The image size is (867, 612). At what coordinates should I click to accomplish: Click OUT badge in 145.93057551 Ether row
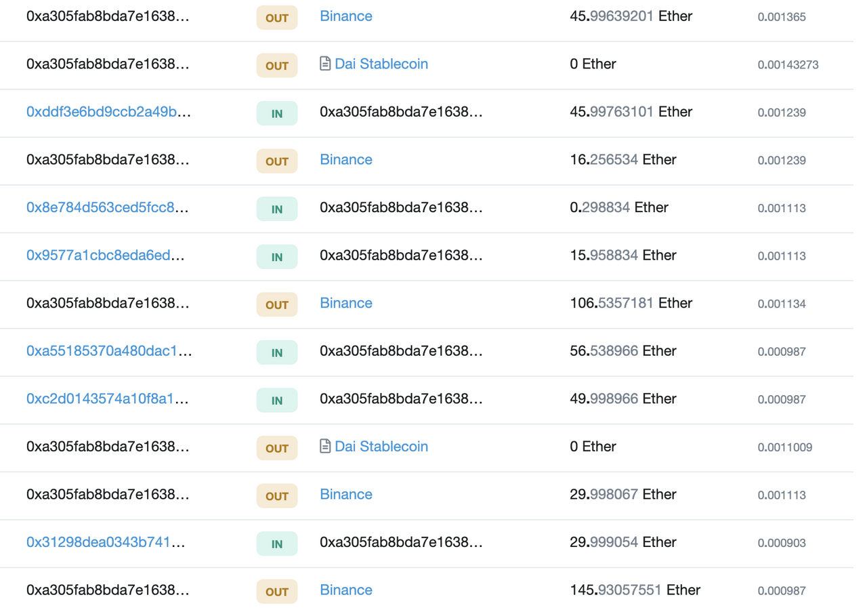[277, 592]
